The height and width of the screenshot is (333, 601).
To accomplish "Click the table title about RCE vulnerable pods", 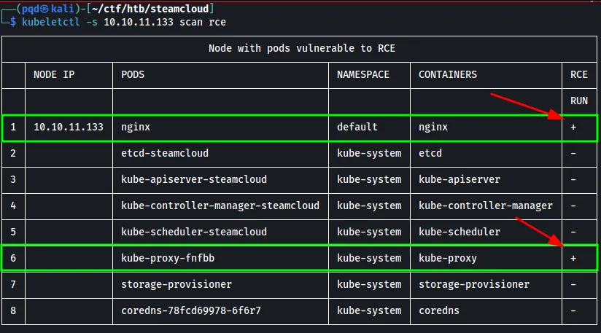I will [x=300, y=48].
